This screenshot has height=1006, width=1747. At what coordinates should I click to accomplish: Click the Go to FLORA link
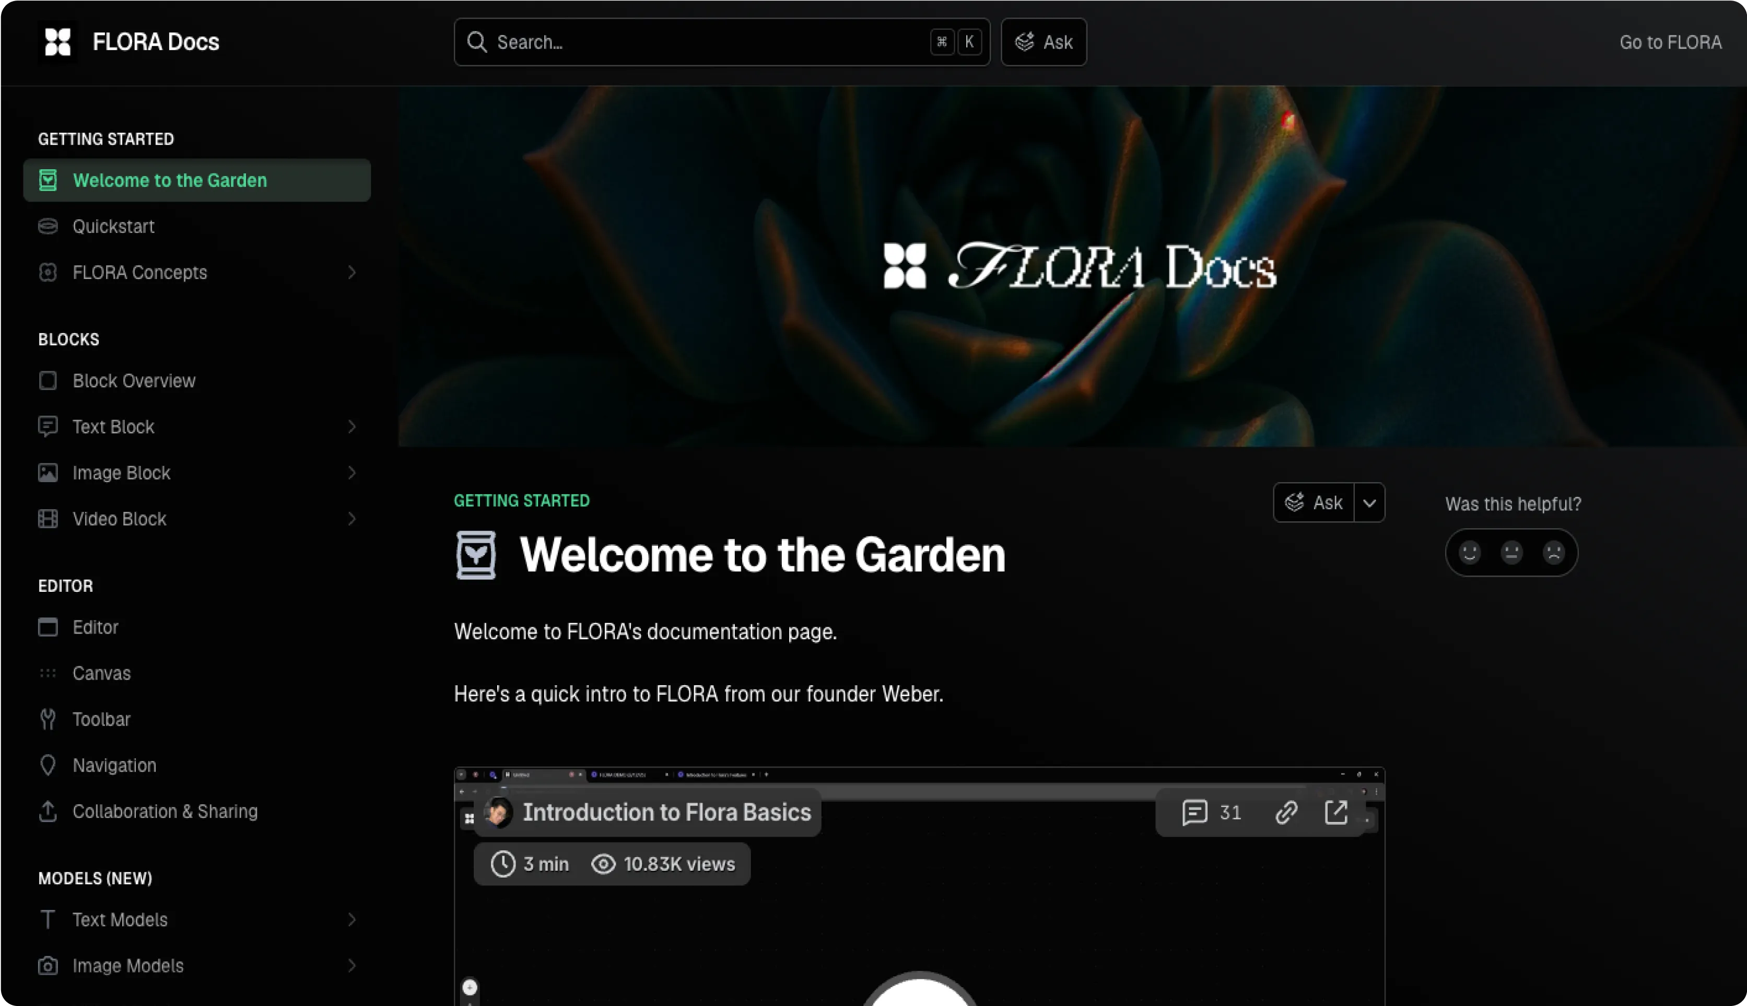click(x=1670, y=42)
